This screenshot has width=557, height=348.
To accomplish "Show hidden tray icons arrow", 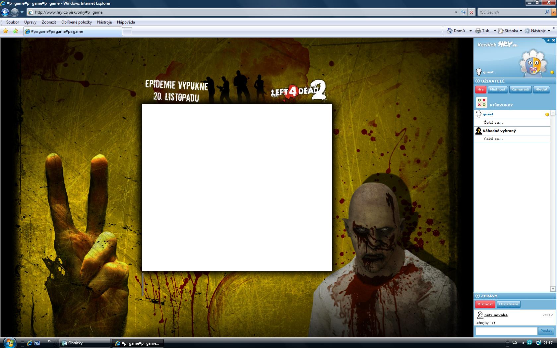I will coord(523,343).
